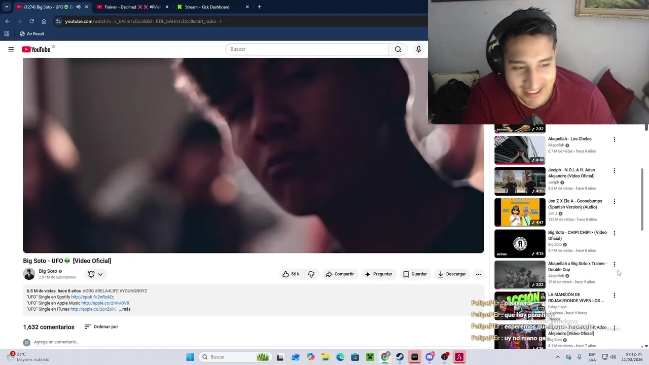649x365 pixels.
Task: Click the magnifier search button beside Buscar
Action: (x=398, y=49)
